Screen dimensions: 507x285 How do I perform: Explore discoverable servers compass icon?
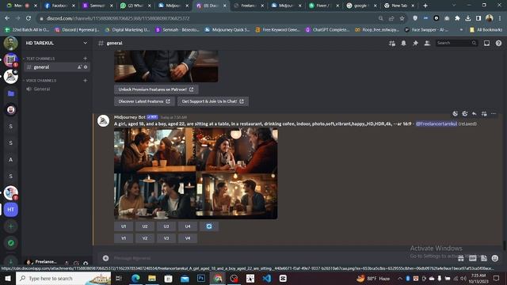point(10,243)
